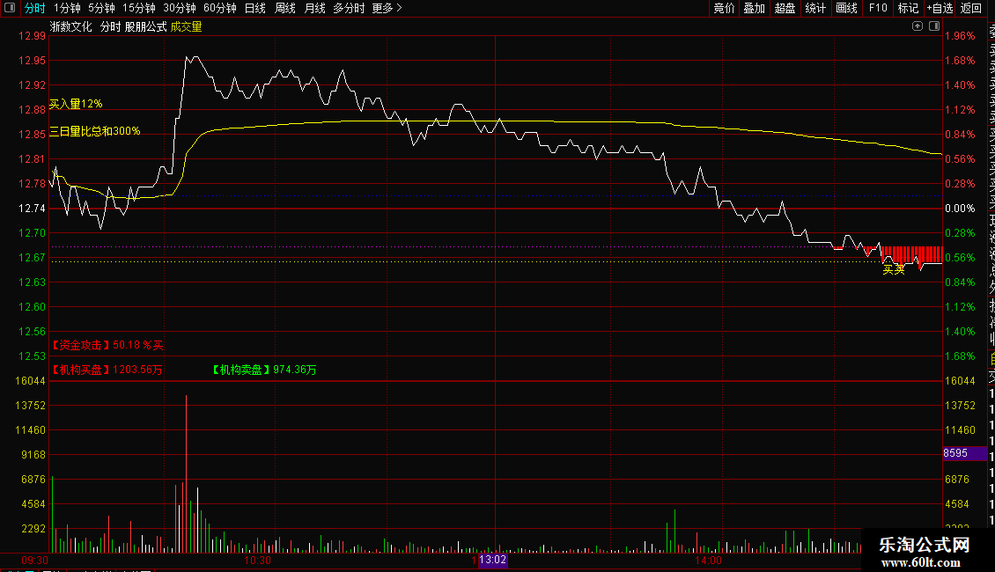Click the 12.99 top price label
995x572 pixels.
click(32, 36)
